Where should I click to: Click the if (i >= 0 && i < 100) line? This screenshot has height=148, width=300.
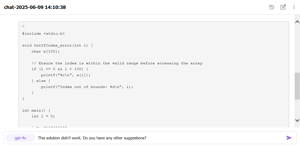(x=60, y=69)
